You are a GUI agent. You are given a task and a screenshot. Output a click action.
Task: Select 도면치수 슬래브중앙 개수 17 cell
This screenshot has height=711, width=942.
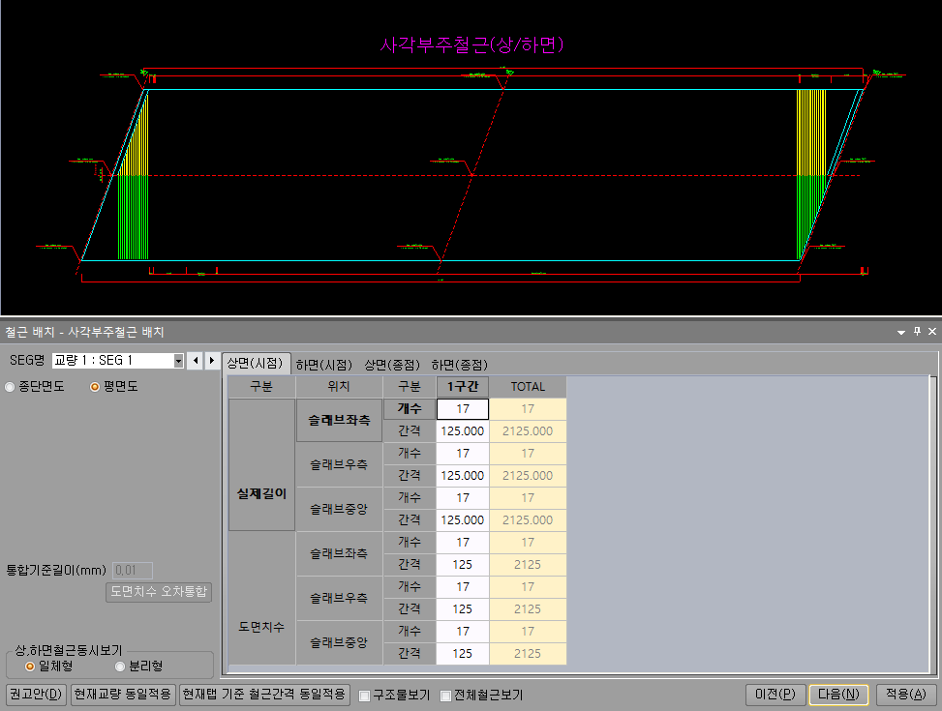[463, 631]
